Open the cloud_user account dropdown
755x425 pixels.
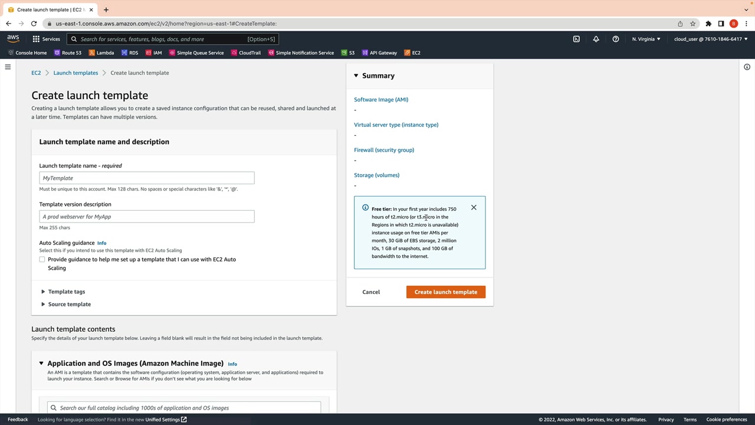point(711,39)
